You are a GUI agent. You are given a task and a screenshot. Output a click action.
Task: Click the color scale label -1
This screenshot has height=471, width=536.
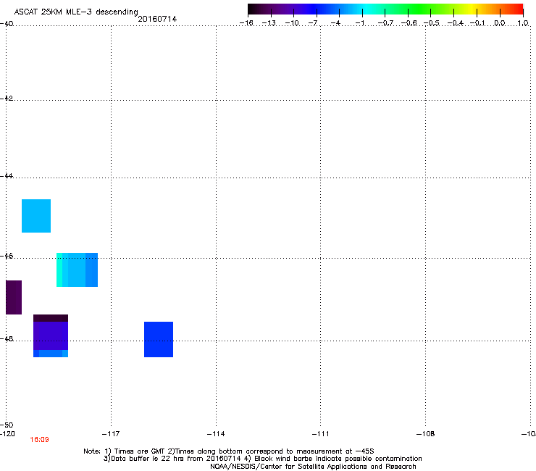359,23
